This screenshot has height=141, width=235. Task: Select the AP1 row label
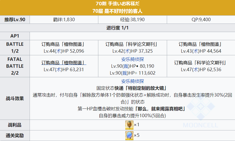pyautogui.click(x=15, y=36)
